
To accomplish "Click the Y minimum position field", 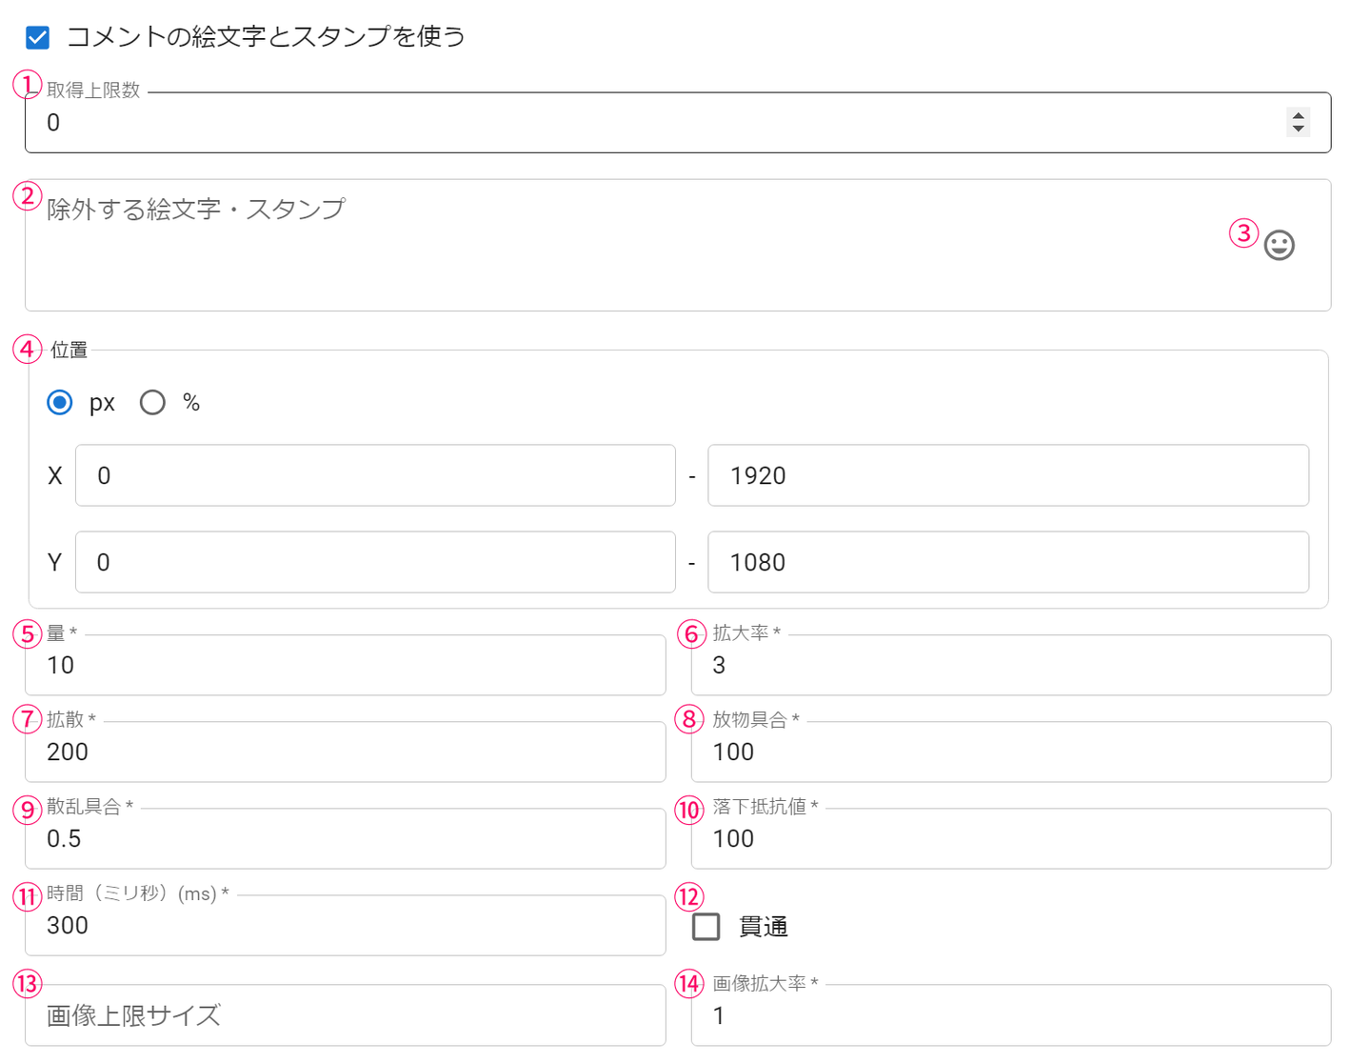I will 375,562.
